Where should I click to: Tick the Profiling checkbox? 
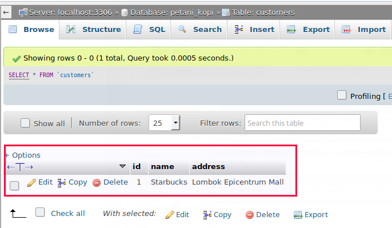point(342,95)
